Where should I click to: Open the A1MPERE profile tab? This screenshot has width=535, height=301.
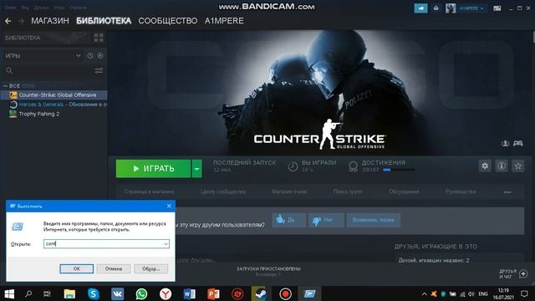tap(224, 21)
